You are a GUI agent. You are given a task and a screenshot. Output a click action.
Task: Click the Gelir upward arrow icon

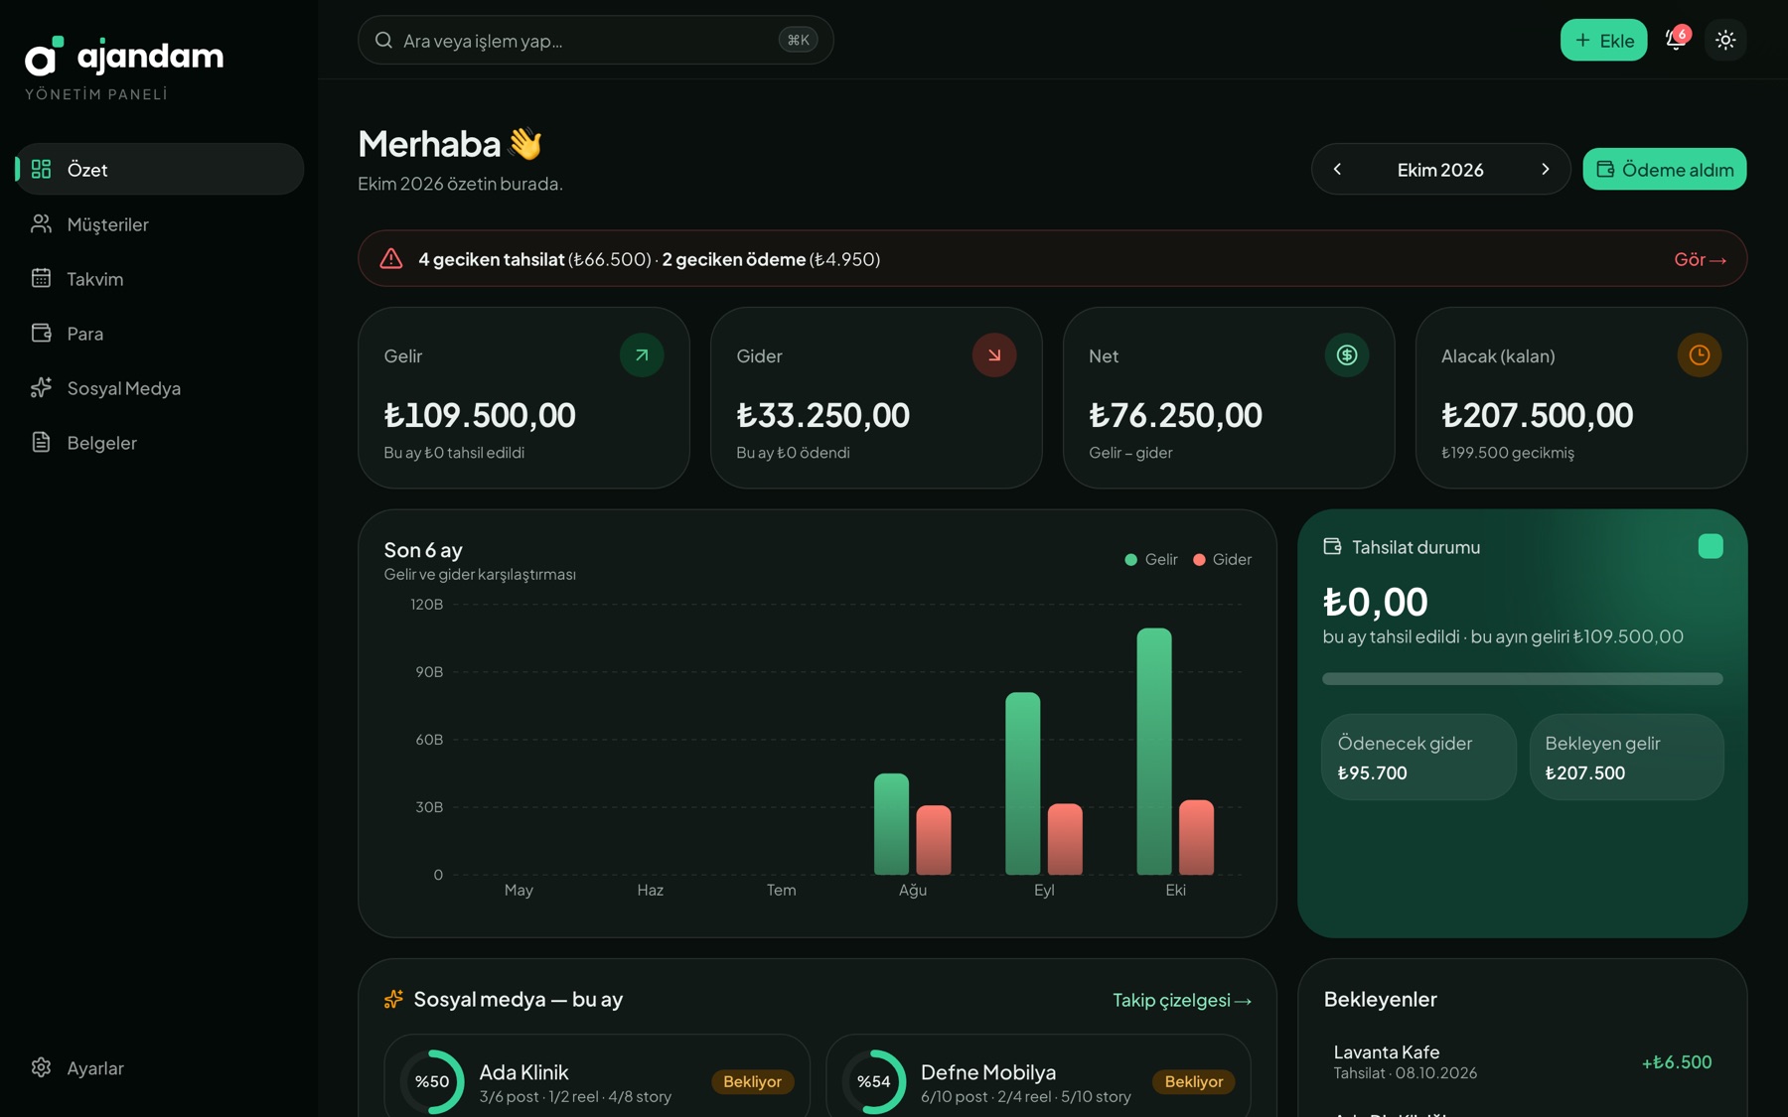pyautogui.click(x=642, y=354)
